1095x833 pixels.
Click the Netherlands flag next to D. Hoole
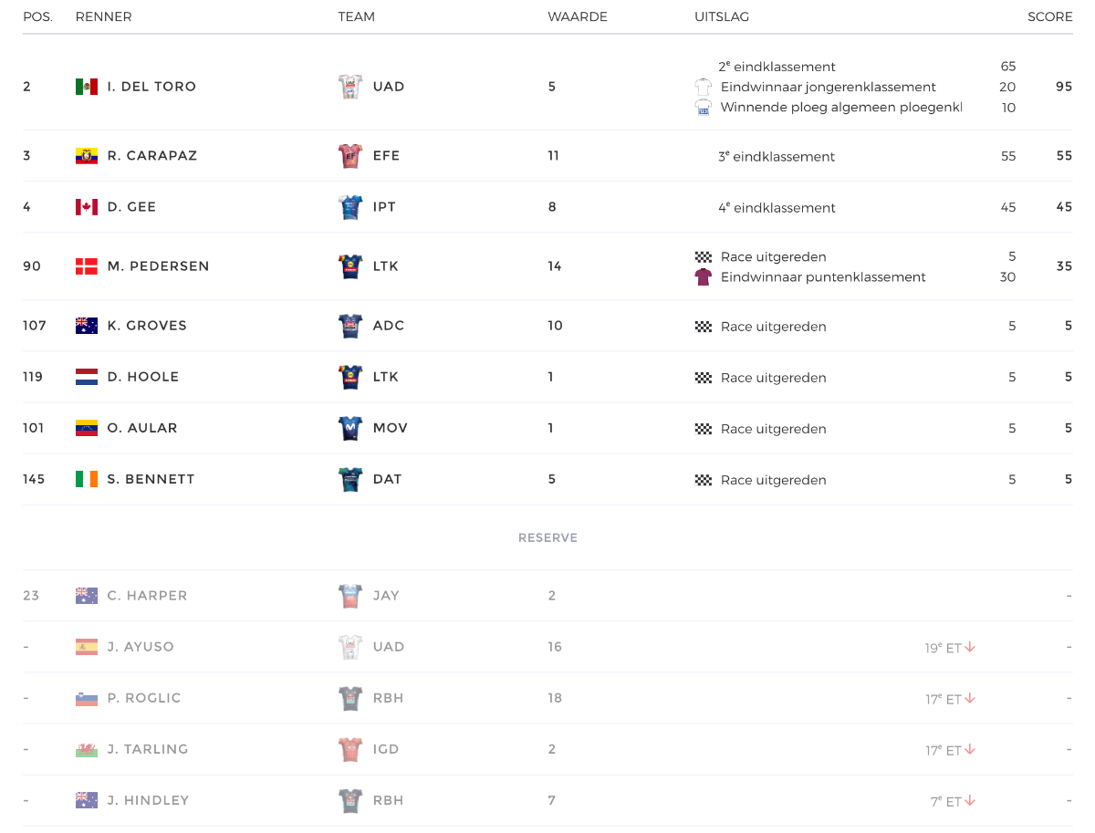87,377
